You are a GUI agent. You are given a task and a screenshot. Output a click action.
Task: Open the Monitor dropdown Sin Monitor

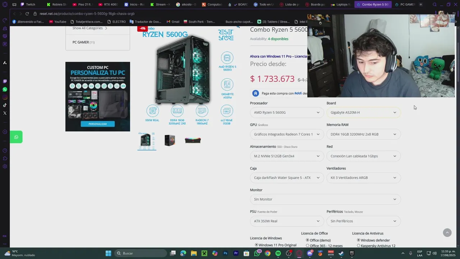(x=325, y=199)
